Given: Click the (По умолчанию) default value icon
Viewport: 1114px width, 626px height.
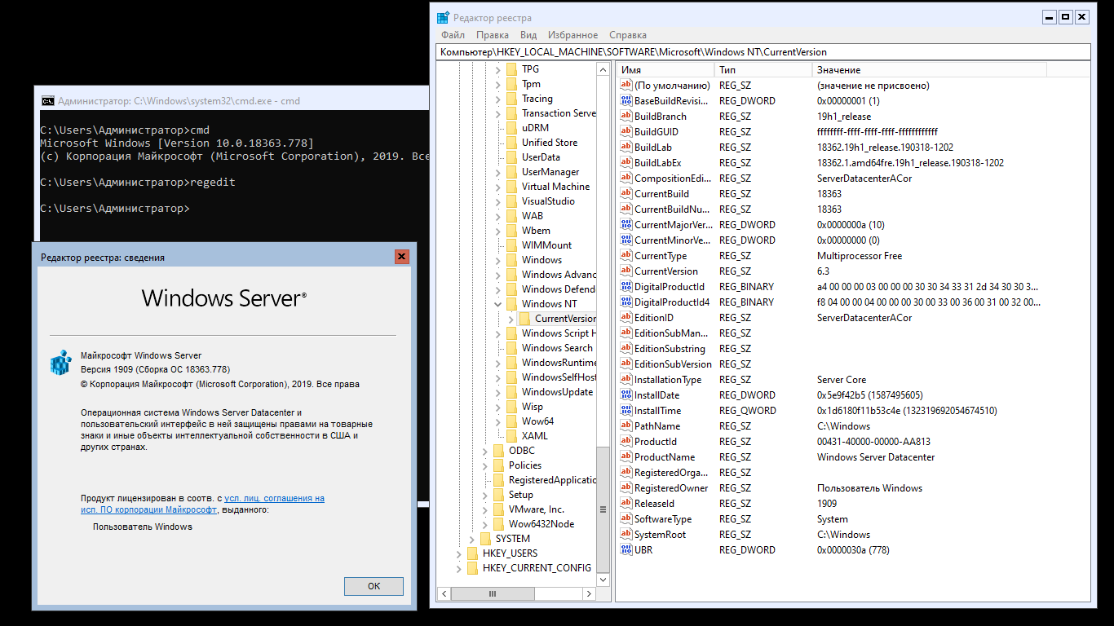Looking at the screenshot, I should coord(626,86).
